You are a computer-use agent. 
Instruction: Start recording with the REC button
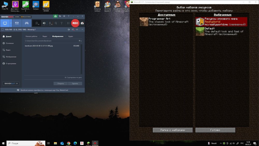pos(75,23)
